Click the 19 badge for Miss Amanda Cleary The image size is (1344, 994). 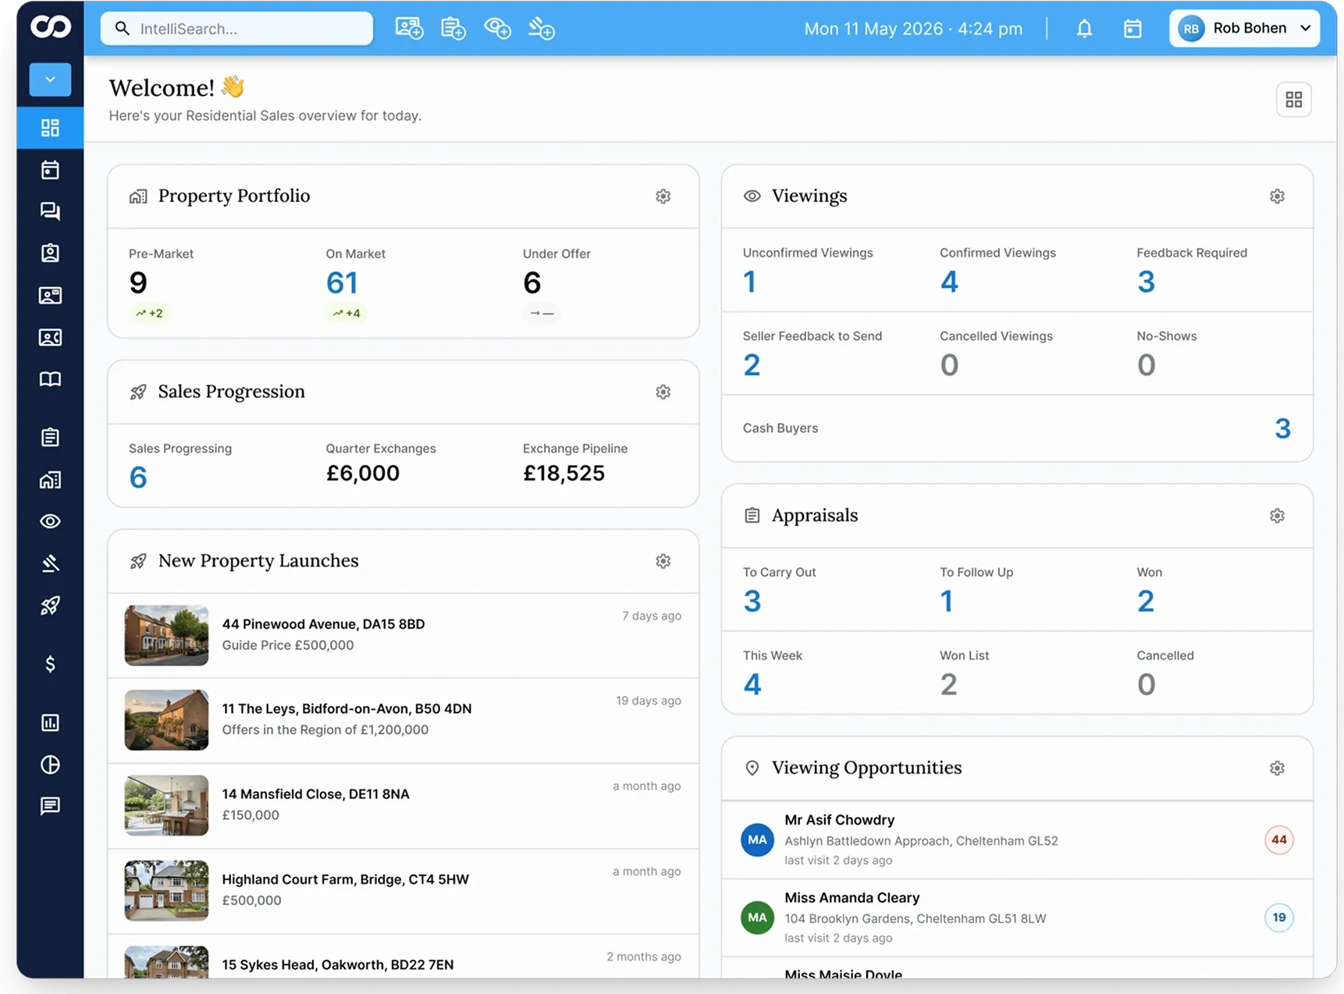1278,918
